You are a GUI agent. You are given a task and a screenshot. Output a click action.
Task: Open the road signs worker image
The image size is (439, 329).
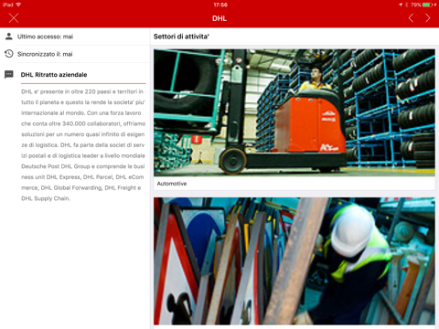pyautogui.click(x=294, y=261)
